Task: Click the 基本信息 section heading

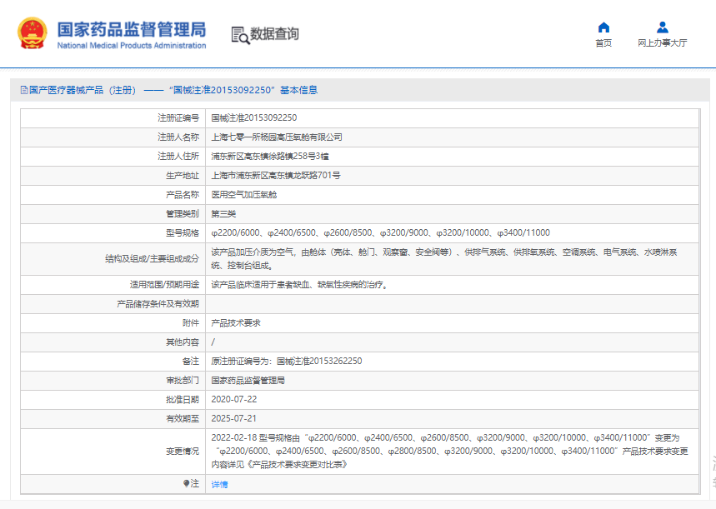Action: 298,90
